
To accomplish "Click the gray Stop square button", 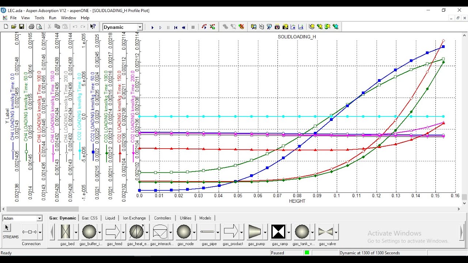I will pos(193,27).
